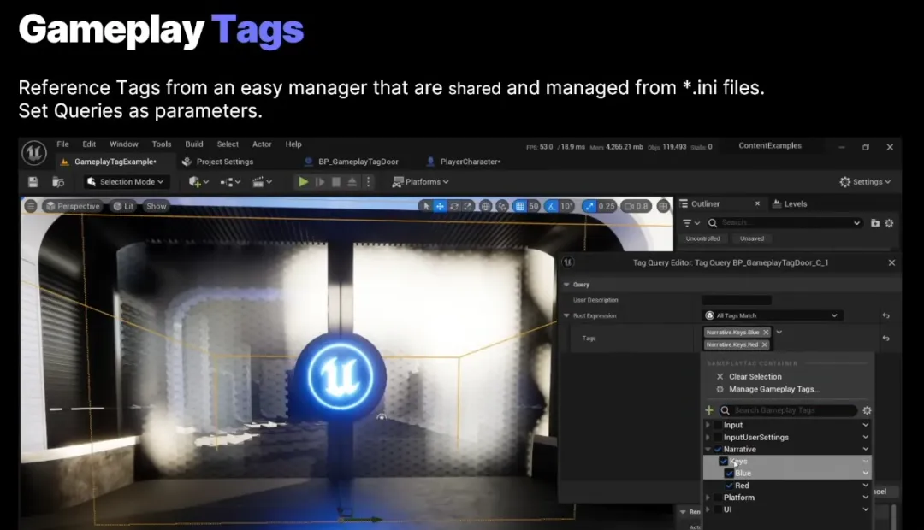The height and width of the screenshot is (530, 924).
Task: Open the quick add actor cube icon
Action: [x=198, y=182]
